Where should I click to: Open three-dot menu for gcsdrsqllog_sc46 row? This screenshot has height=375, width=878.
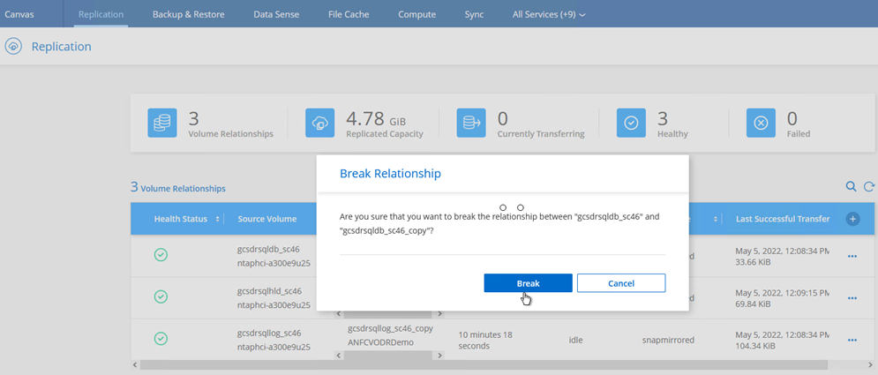click(x=852, y=340)
